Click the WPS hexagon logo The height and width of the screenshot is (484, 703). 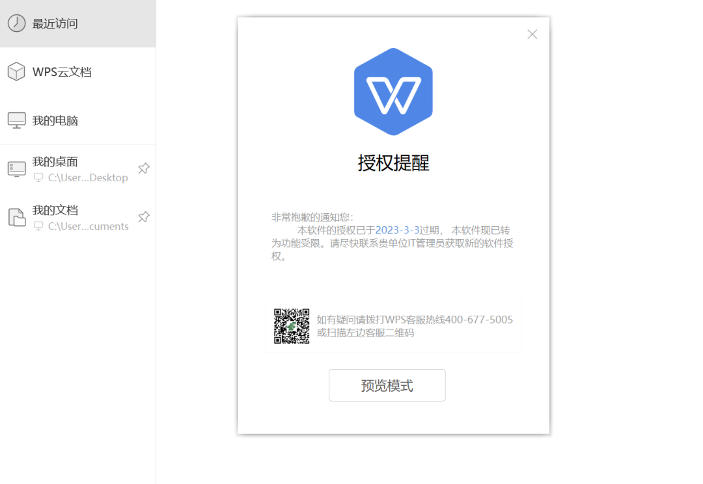393,92
